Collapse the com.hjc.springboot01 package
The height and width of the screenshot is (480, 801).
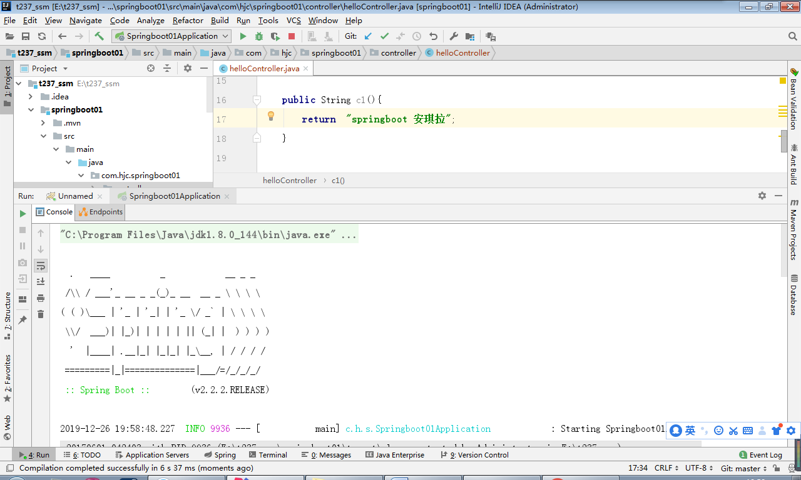[81, 176]
